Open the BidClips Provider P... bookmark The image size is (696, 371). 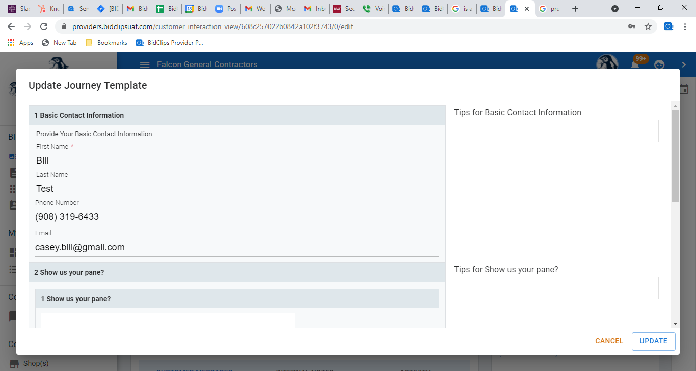coord(170,43)
